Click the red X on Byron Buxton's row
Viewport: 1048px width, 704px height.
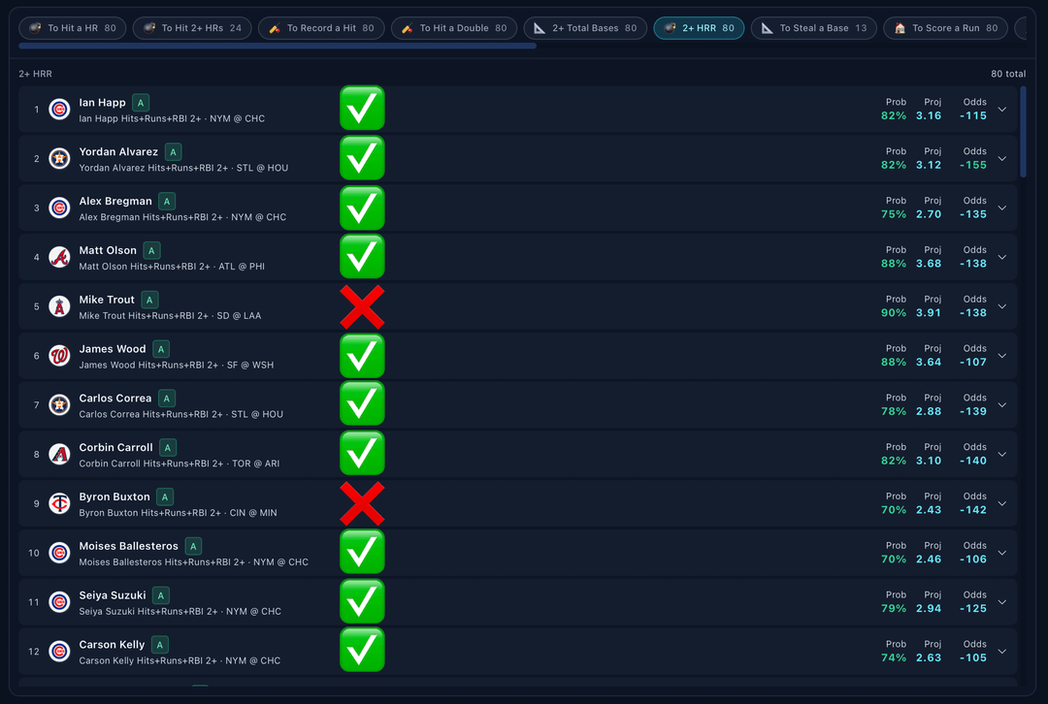tap(362, 503)
